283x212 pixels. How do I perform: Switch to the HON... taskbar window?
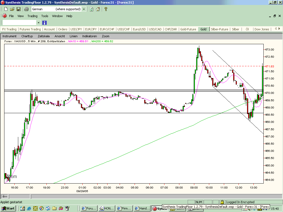click(107, 208)
